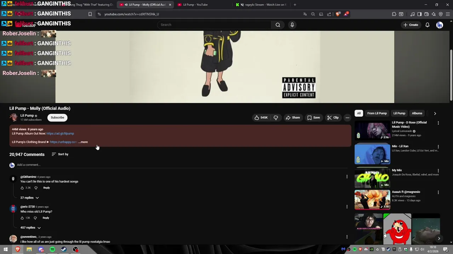
Task: Open Brave playlist music note icon
Action: 412,14
